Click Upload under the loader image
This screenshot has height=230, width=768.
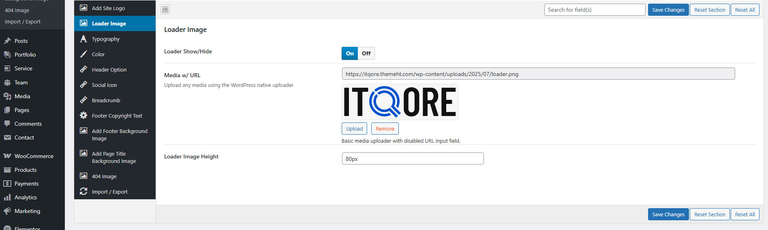coord(354,129)
